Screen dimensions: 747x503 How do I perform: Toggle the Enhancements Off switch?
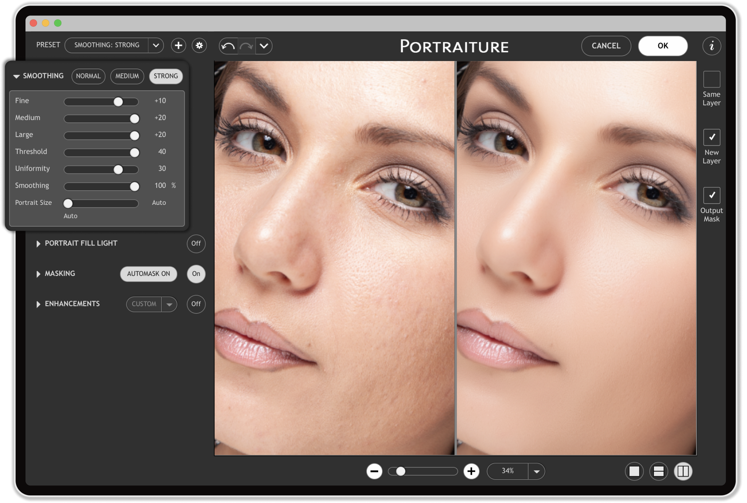196,304
